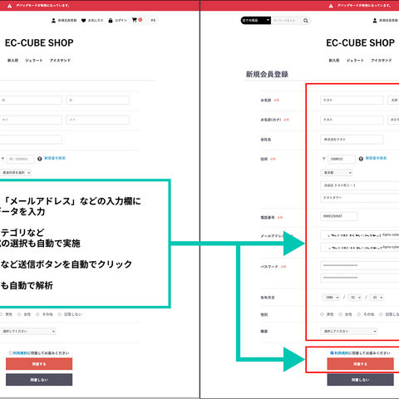Click the EC-CUBE SHOP logo on the right page
The image size is (399, 399).
click(360, 43)
